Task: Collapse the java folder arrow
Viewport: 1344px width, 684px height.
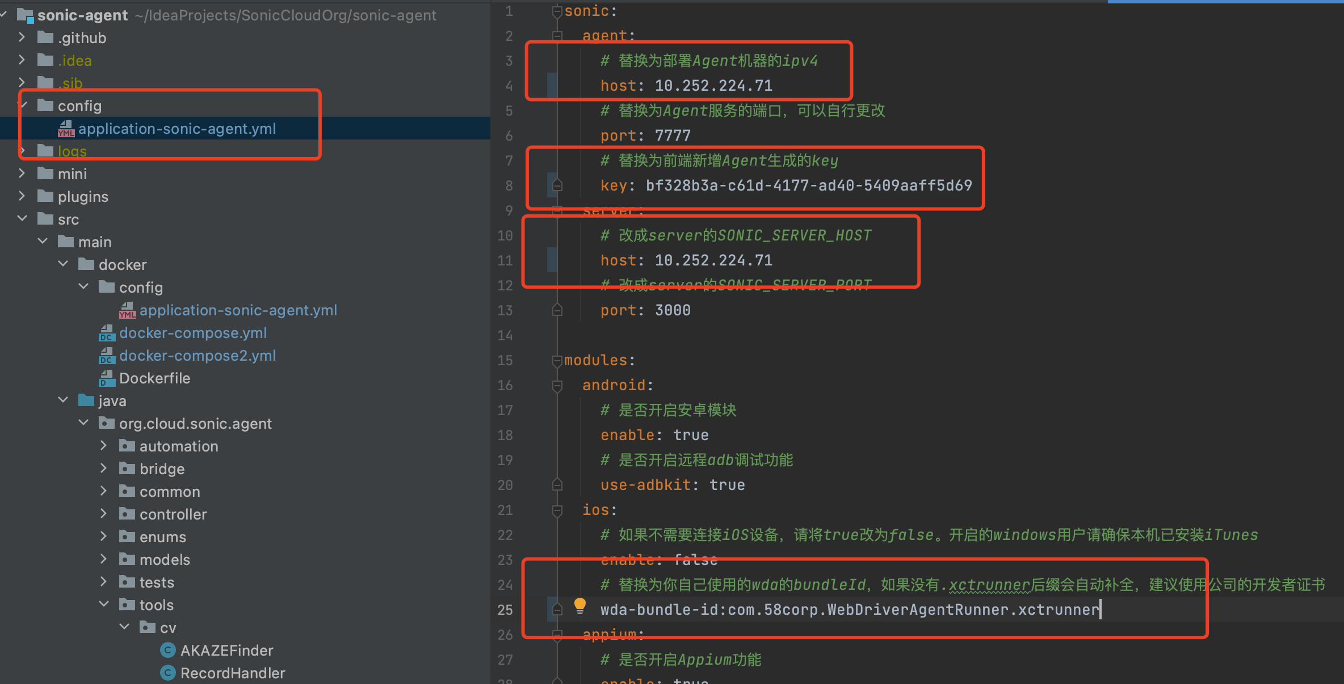Action: tap(63, 400)
